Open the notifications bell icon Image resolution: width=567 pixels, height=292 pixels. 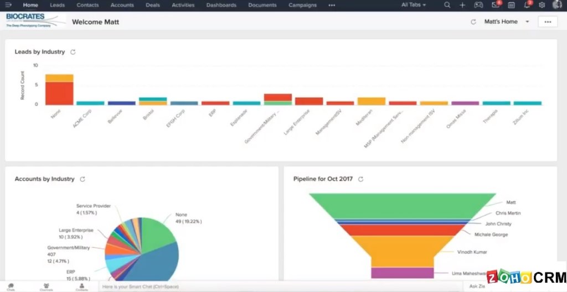click(x=527, y=5)
